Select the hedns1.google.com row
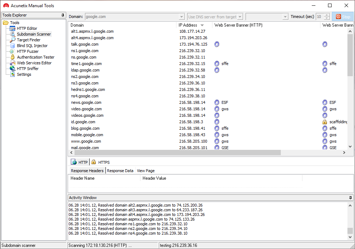The image size is (355, 249). coord(208,90)
